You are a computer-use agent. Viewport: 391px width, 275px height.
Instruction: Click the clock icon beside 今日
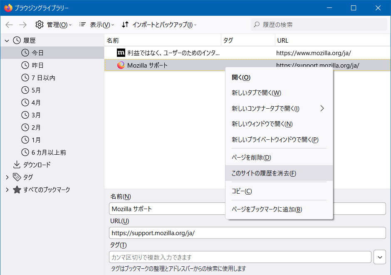25,53
